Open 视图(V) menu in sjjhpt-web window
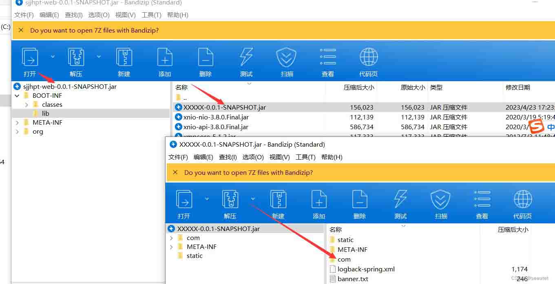The width and height of the screenshot is (555, 284). coord(125,15)
